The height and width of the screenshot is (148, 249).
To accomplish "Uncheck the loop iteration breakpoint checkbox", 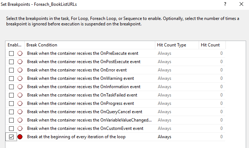I will click(x=11, y=137).
